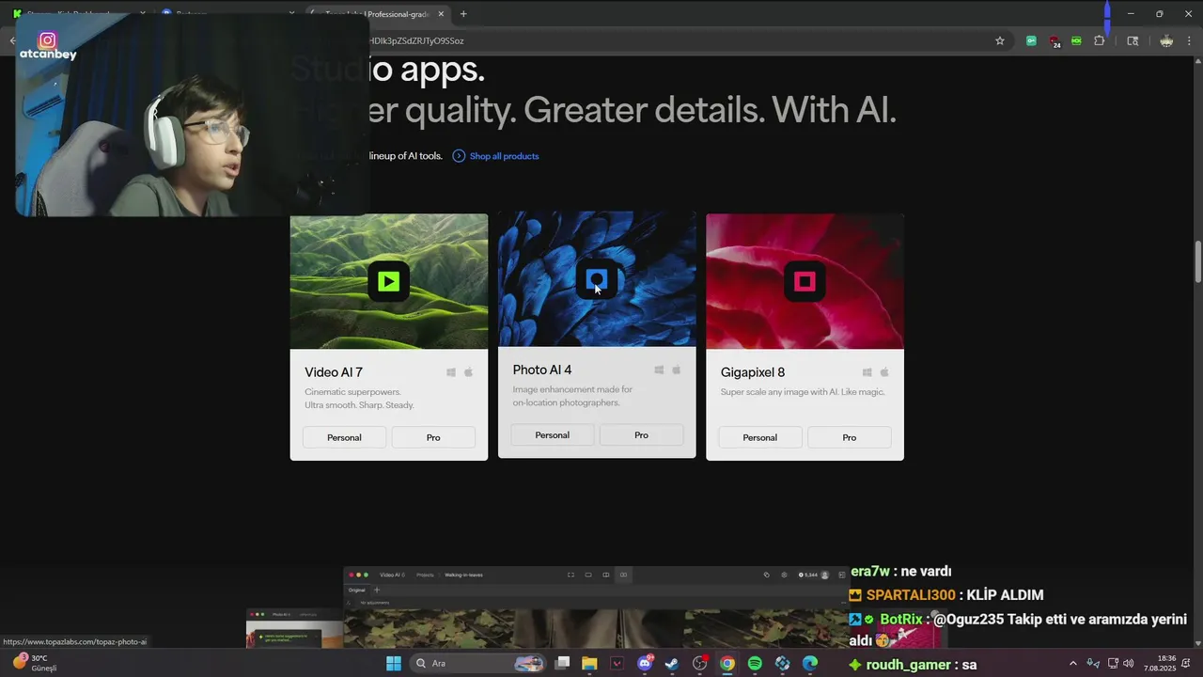Switch to Google Chrome in the taskbar

727,664
